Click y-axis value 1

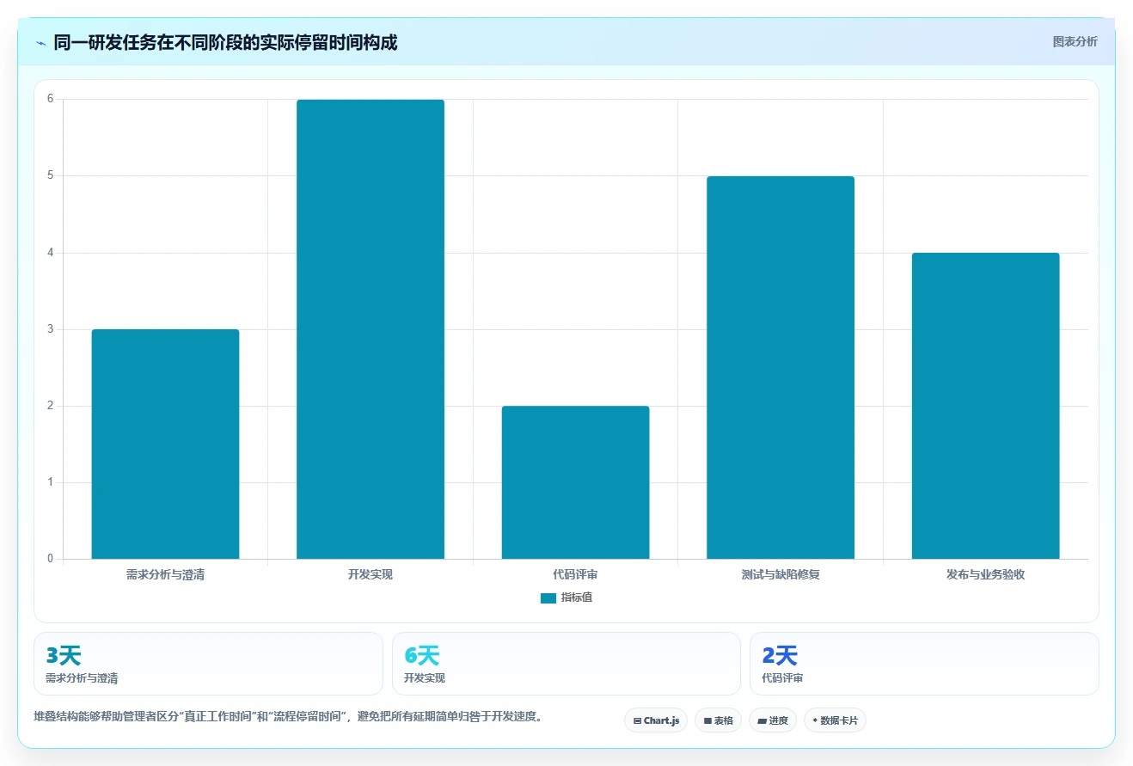(x=51, y=482)
